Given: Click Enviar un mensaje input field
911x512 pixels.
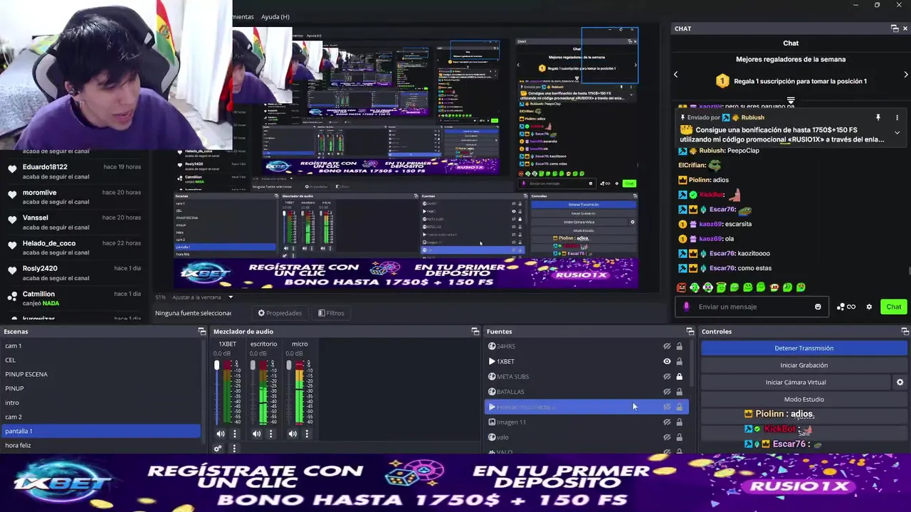Looking at the screenshot, I should [x=751, y=306].
